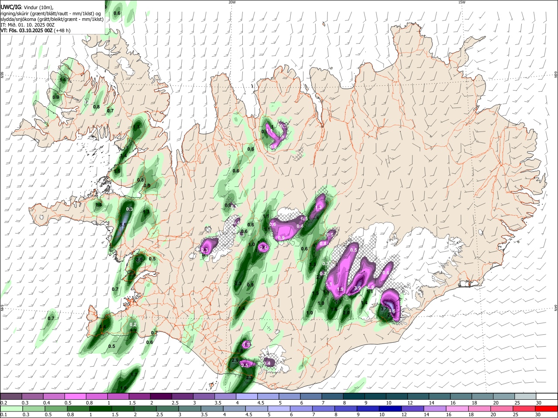Viewport: 558px width, 418px height.
Task: Click the pale green 0.1 rain legend swatch
Action: (x=11, y=408)
